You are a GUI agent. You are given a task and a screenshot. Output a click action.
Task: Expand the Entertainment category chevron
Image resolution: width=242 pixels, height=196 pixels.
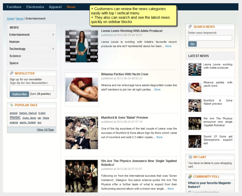(x=53, y=34)
